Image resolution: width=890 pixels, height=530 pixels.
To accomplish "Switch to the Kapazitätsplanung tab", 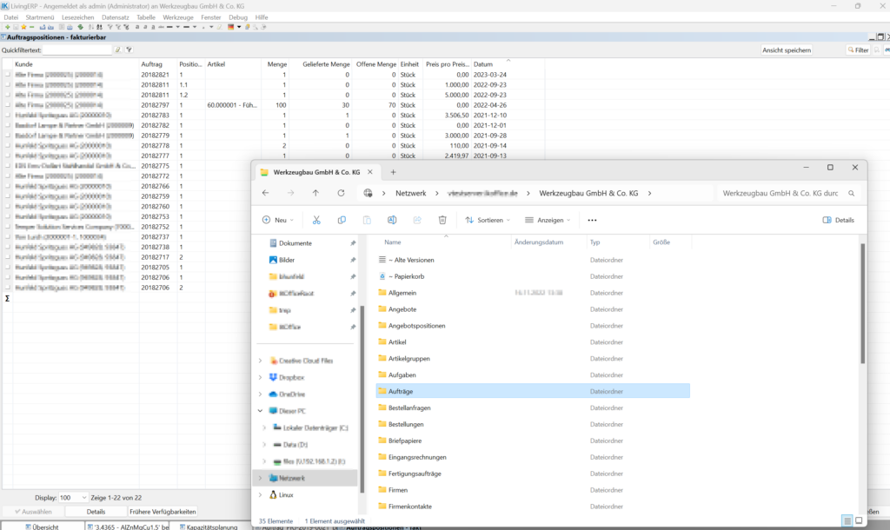I will click(x=209, y=527).
